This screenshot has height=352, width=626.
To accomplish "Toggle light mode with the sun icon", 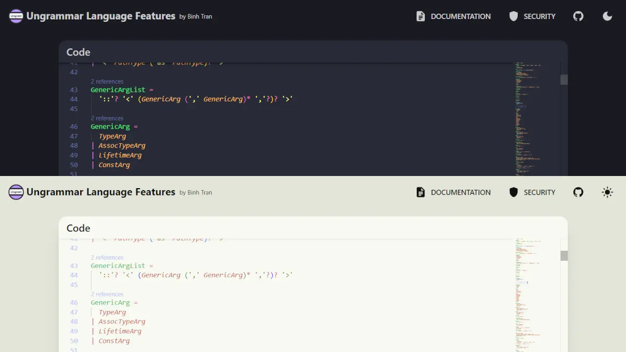I will pyautogui.click(x=607, y=192).
